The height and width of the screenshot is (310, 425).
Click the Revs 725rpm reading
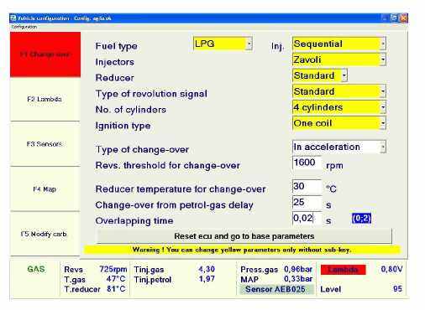click(x=113, y=269)
